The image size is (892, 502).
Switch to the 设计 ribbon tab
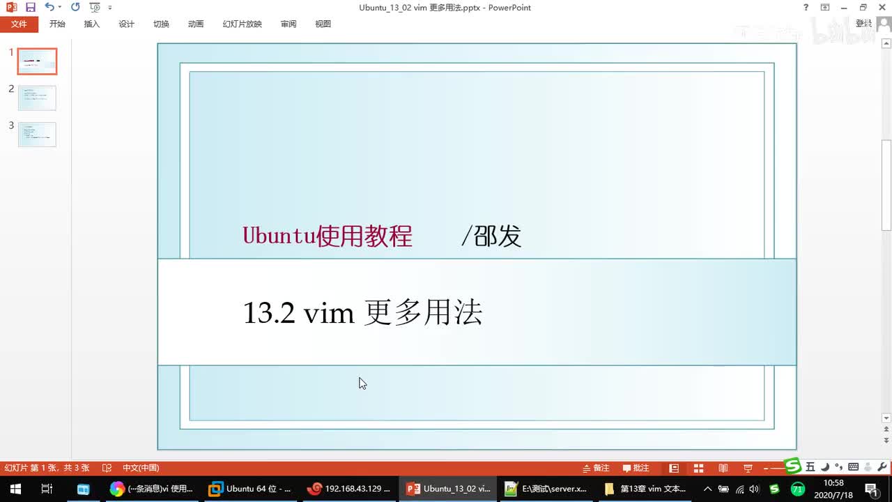click(x=127, y=24)
